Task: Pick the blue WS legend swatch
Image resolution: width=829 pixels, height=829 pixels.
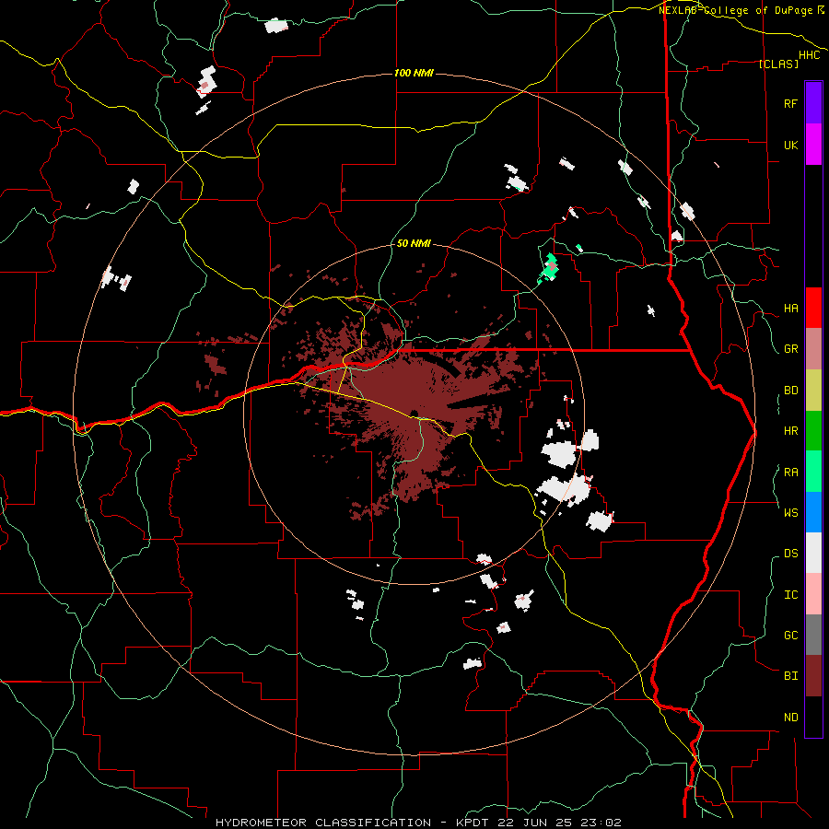Action: coord(813,512)
